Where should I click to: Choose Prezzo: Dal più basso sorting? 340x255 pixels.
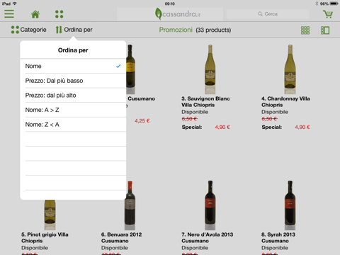tap(73, 81)
